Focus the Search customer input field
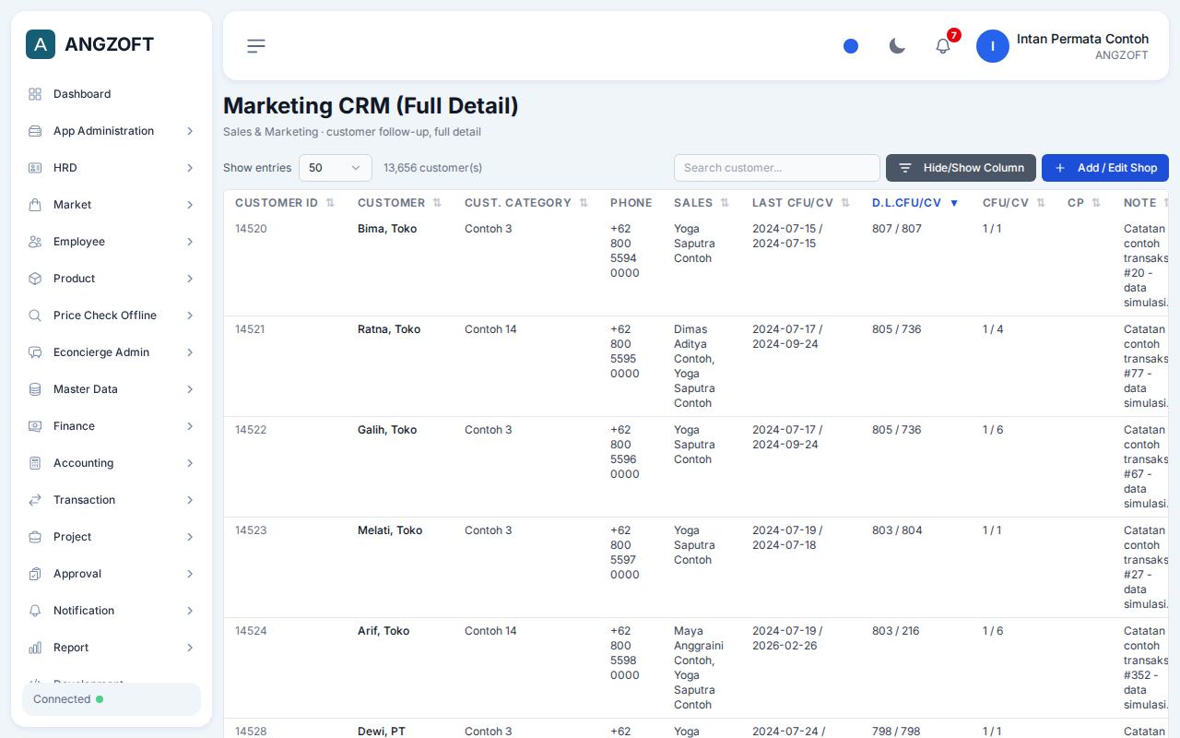Image resolution: width=1180 pixels, height=738 pixels. 777,168
